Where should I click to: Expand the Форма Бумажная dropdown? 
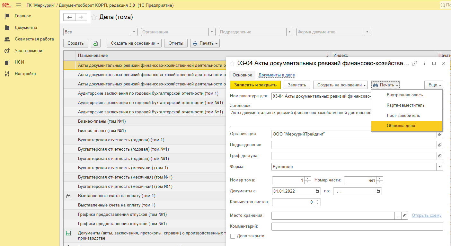pyautogui.click(x=439, y=167)
